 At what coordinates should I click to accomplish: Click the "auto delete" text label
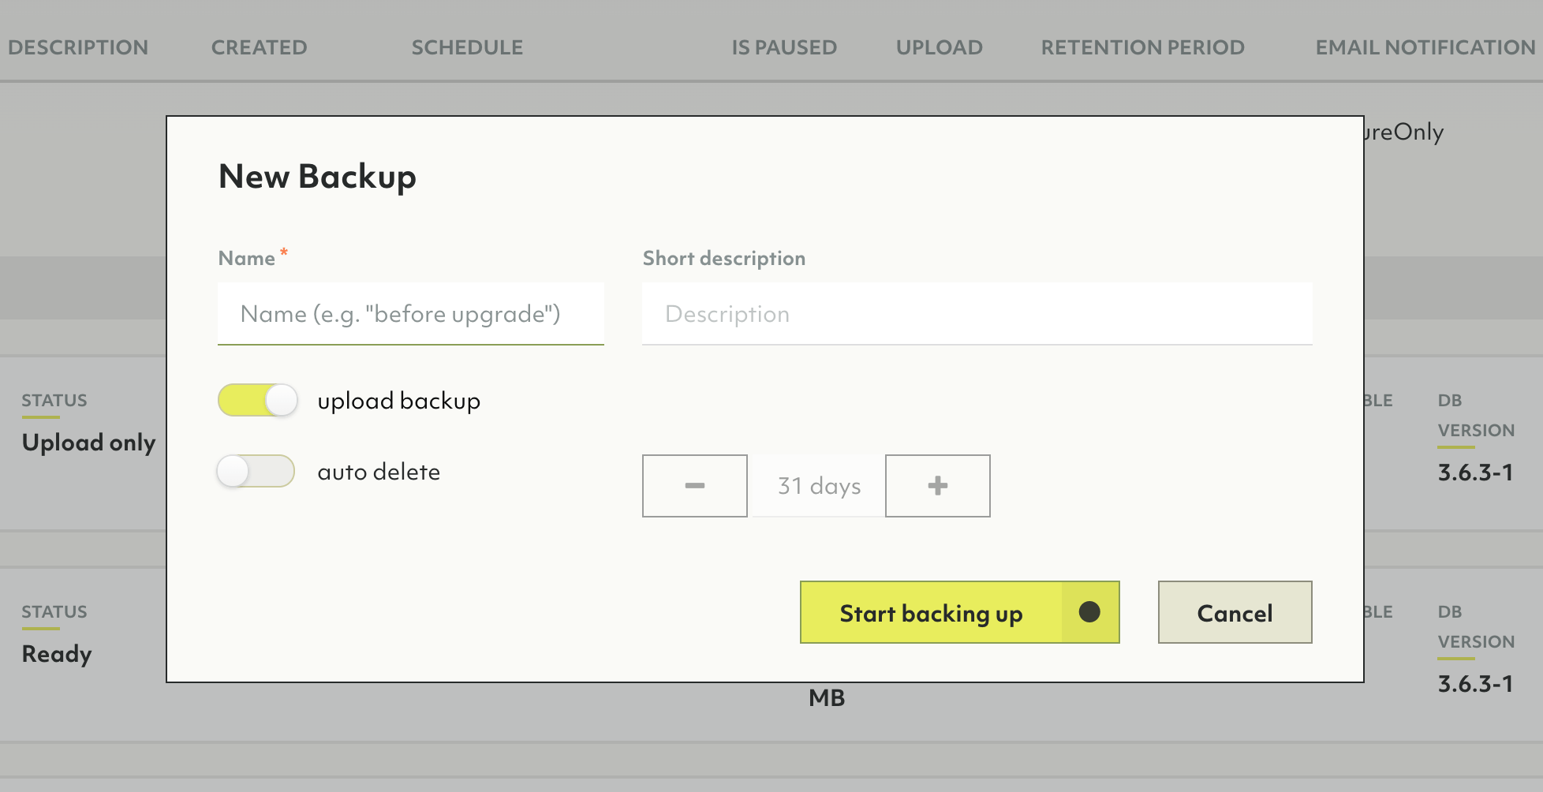tap(379, 472)
